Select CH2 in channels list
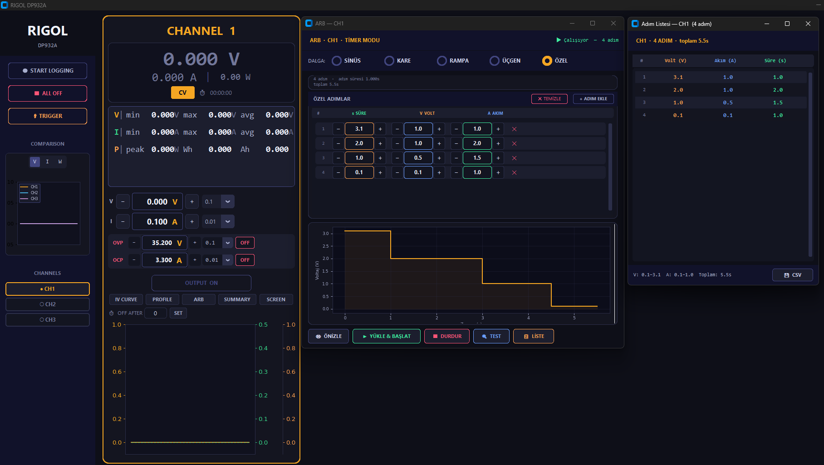This screenshot has height=465, width=824. pos(48,304)
